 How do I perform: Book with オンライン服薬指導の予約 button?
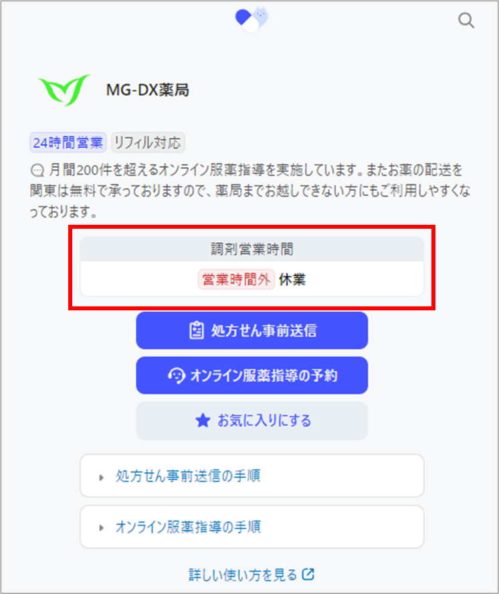pyautogui.click(x=252, y=375)
